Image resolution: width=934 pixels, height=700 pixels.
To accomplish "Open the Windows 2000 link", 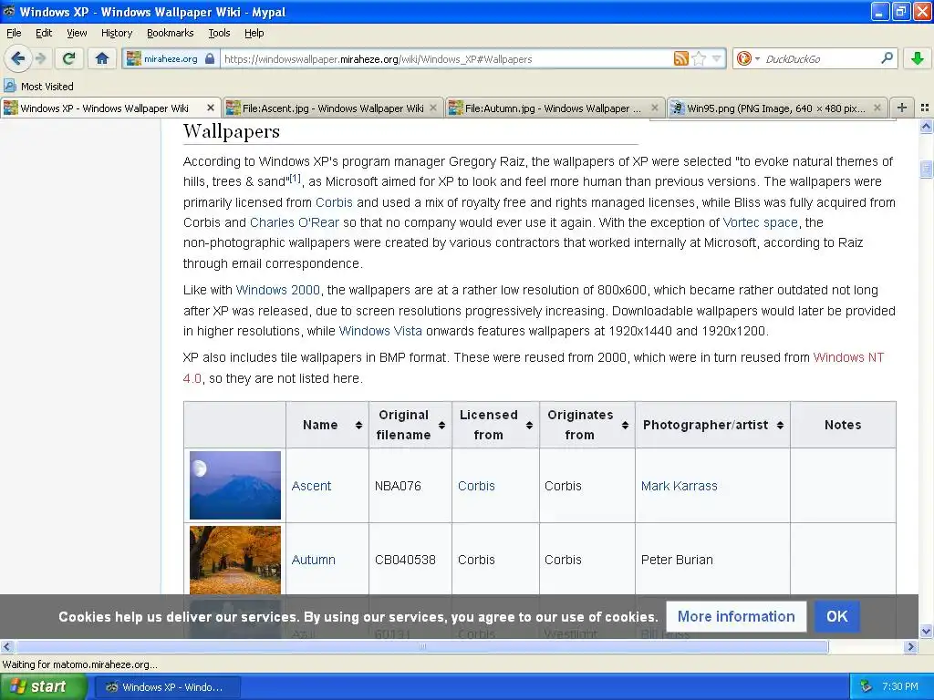I will [277, 290].
